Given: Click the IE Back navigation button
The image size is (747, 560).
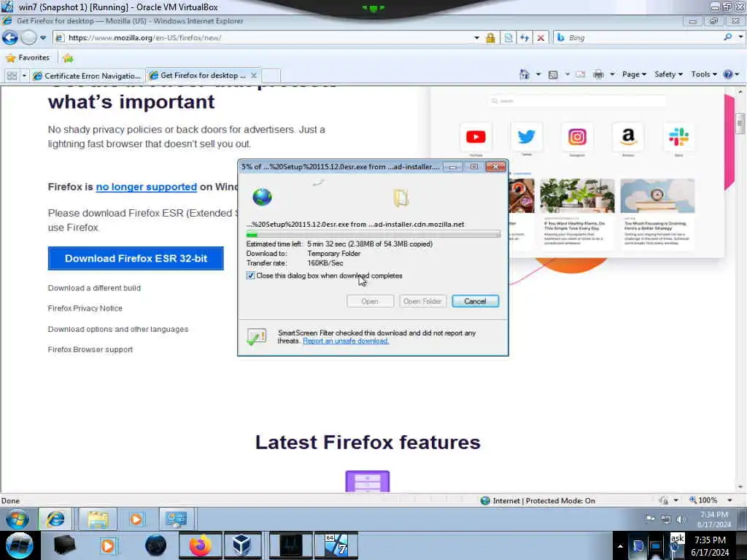Looking at the screenshot, I should (x=9, y=38).
